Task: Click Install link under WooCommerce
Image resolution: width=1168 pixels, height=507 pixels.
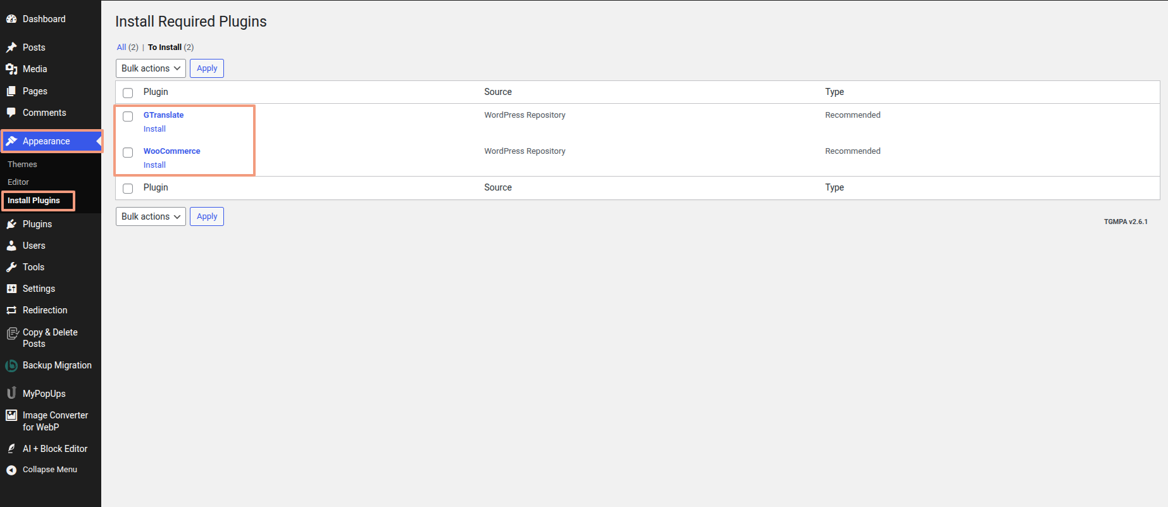Action: tap(154, 165)
